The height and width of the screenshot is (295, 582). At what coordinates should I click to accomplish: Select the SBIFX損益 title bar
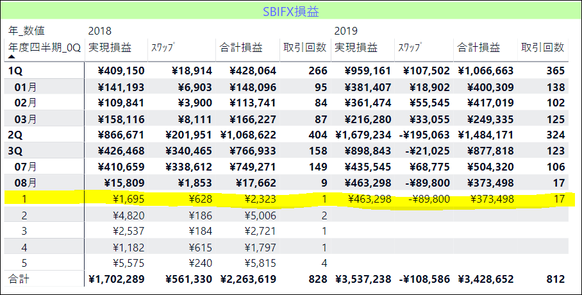pyautogui.click(x=290, y=11)
